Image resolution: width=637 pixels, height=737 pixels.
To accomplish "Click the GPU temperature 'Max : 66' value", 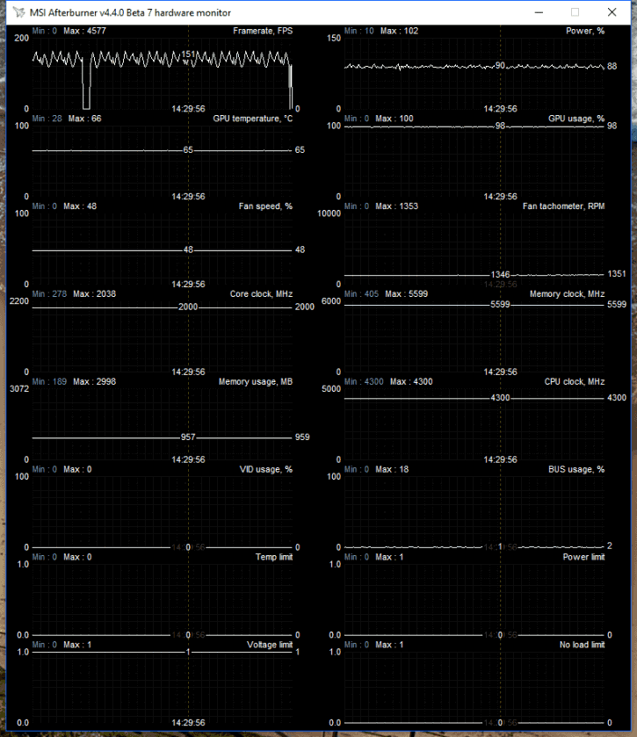I will [x=84, y=119].
